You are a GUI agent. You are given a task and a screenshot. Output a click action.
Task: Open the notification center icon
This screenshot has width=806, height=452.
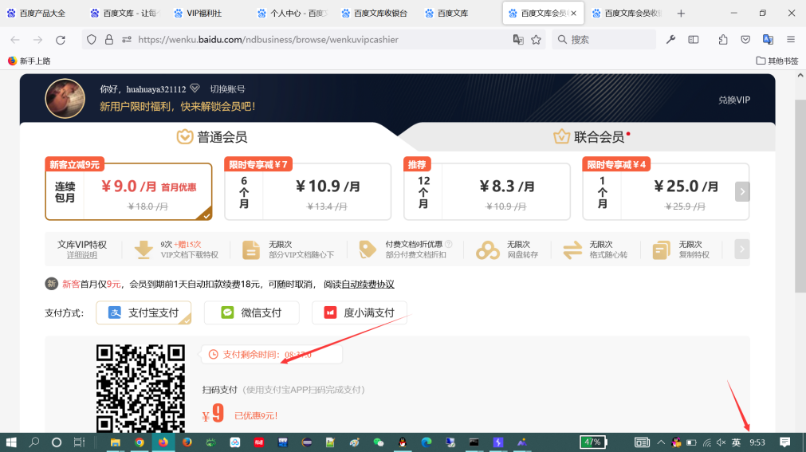(x=784, y=442)
